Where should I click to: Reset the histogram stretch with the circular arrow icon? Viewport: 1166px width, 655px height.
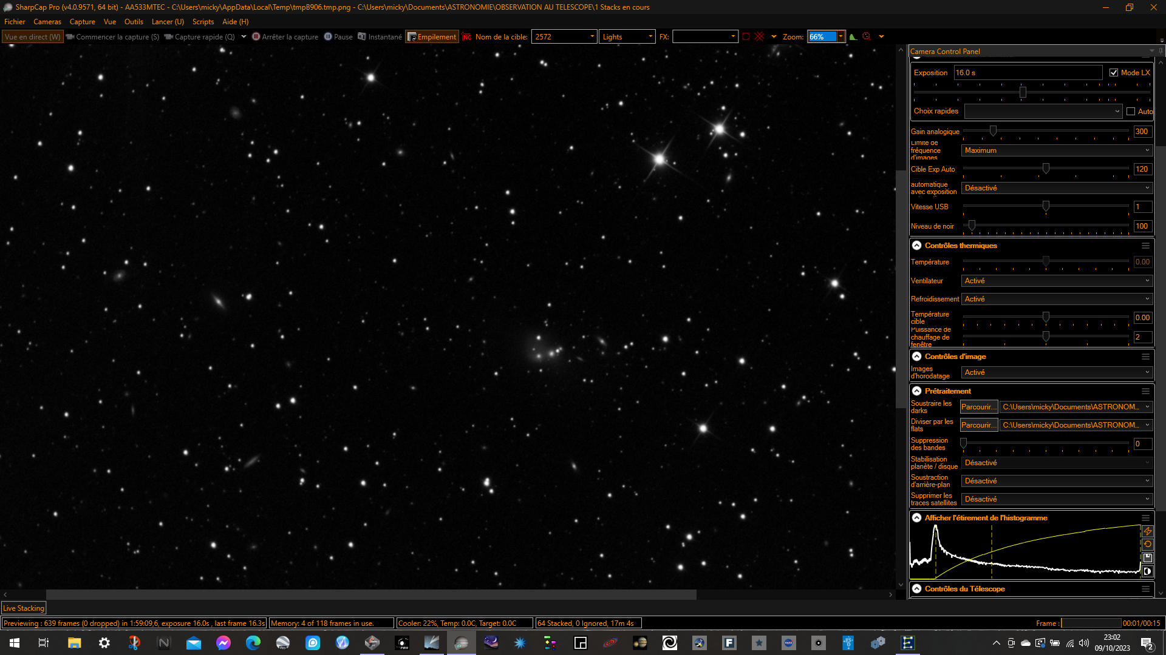tap(1147, 545)
